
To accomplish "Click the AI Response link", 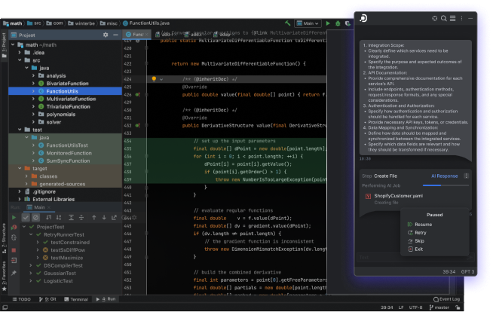I will point(444,176).
